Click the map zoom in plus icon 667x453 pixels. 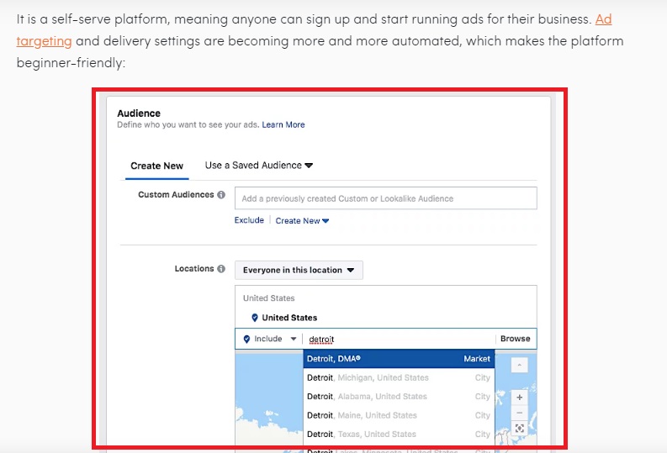(519, 397)
